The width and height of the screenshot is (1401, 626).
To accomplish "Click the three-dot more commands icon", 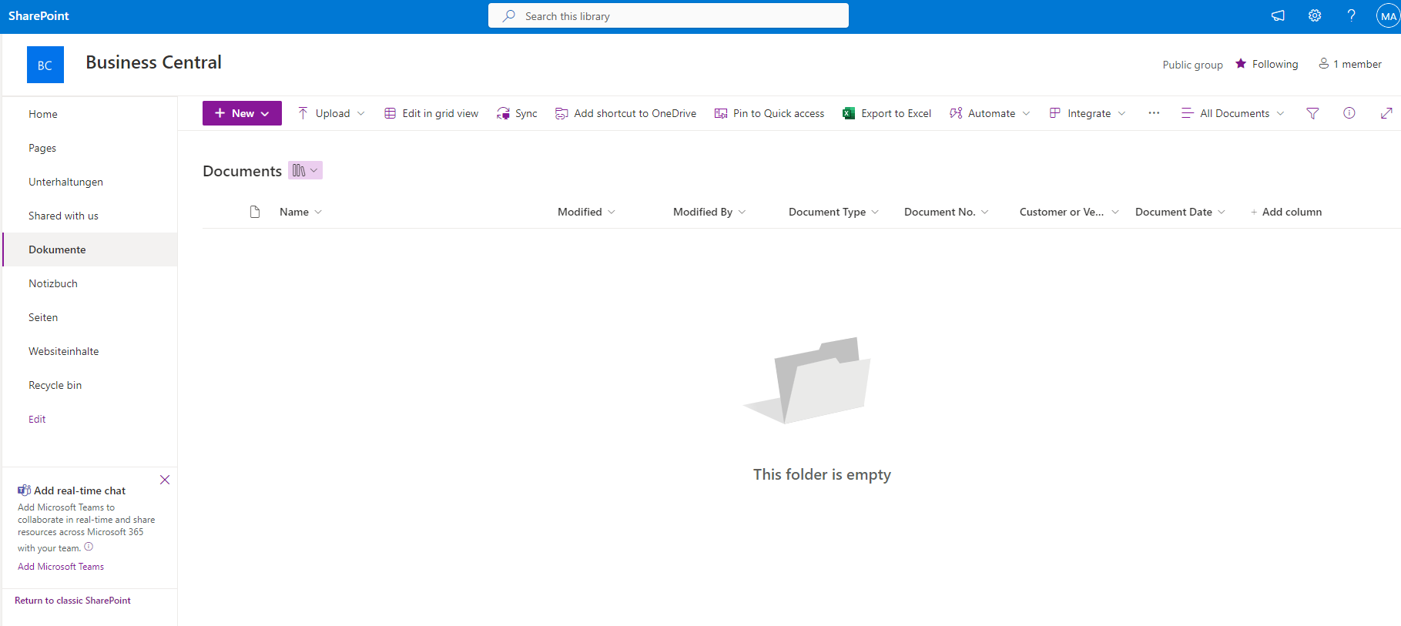I will [x=1154, y=113].
